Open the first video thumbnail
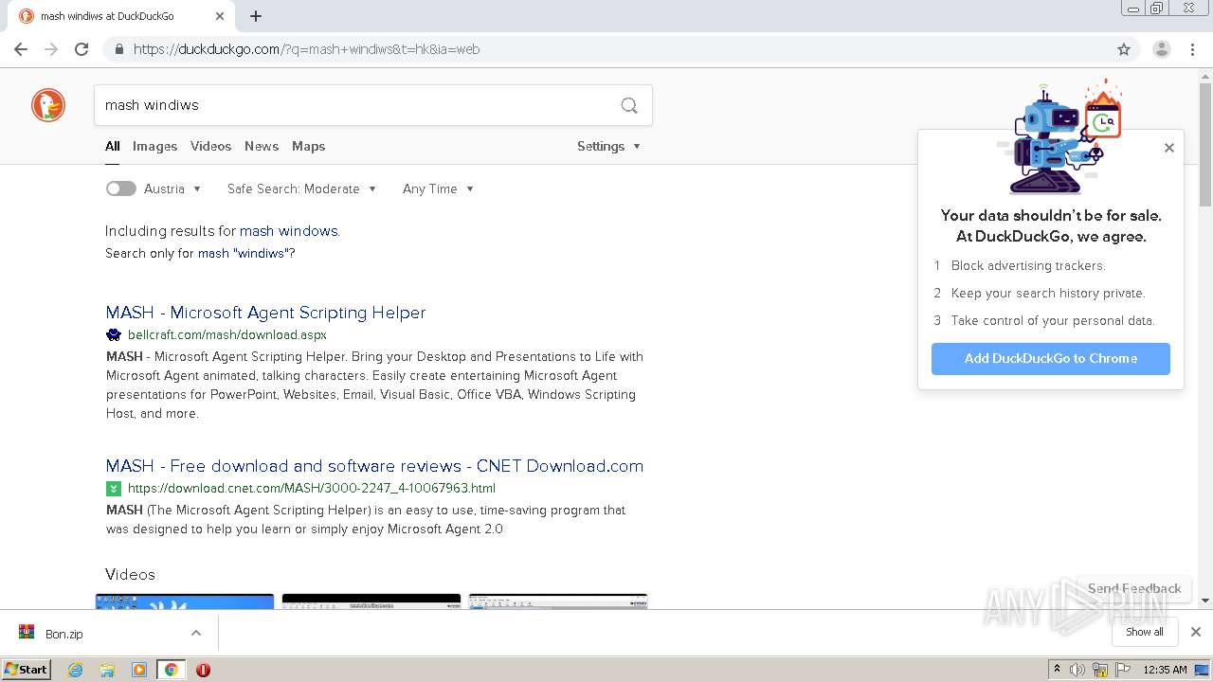 [185, 601]
